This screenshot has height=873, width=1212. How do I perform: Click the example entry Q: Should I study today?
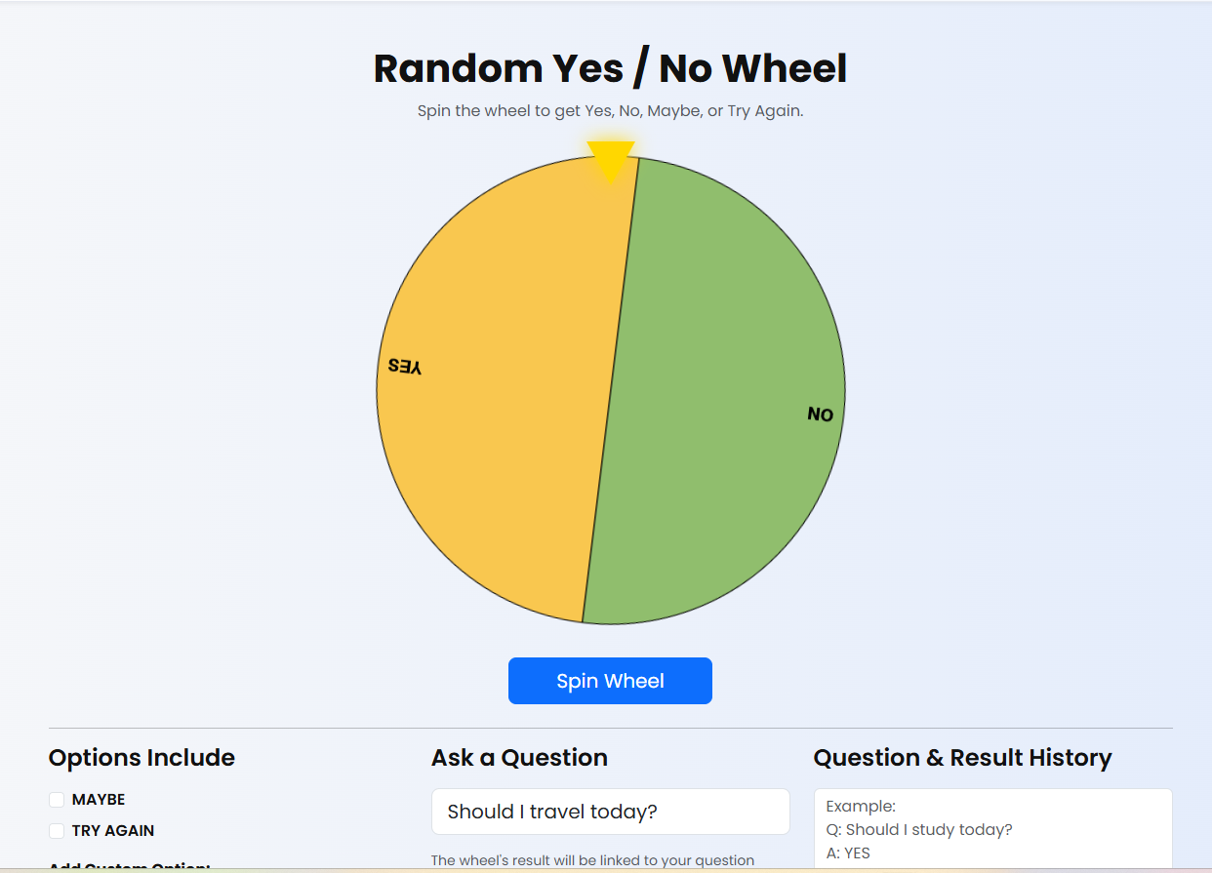coord(921,829)
